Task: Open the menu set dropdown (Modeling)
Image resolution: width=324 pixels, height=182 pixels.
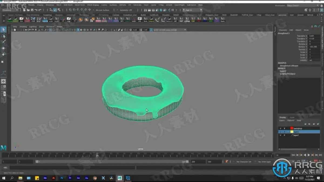Action: 10,10
